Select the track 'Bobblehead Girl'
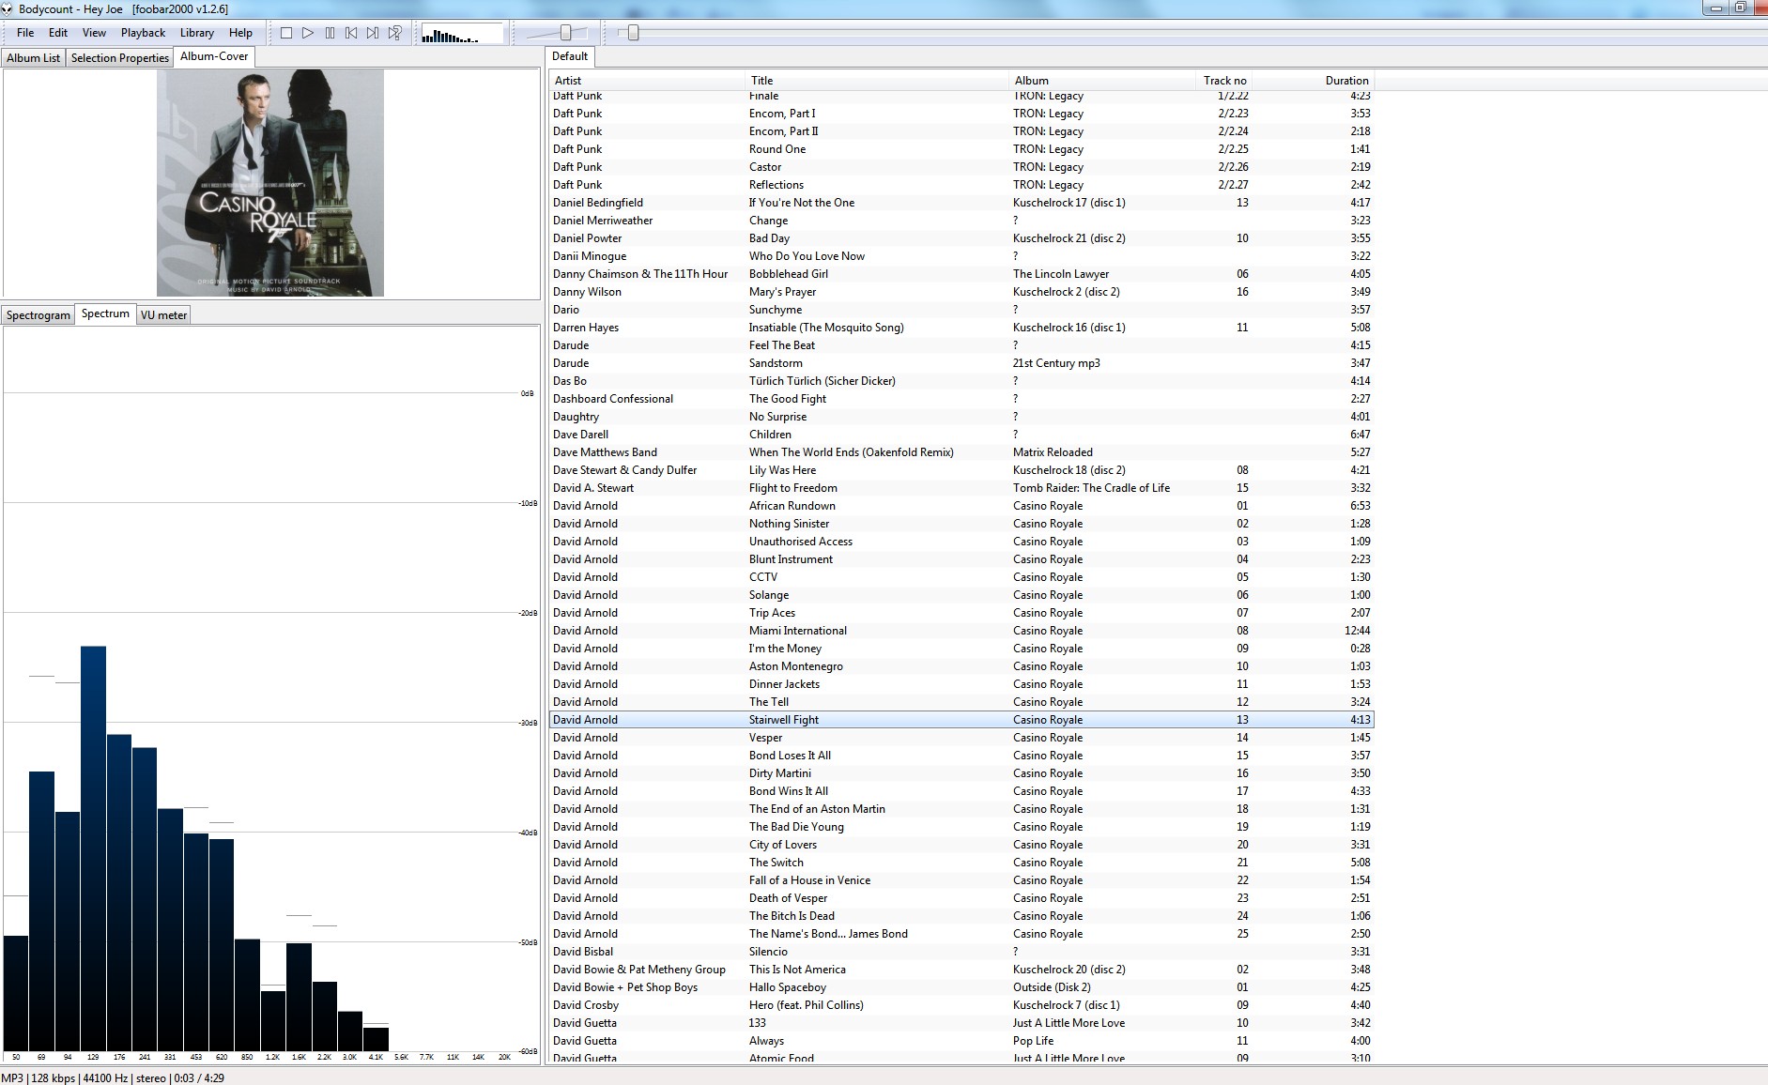 tap(961, 274)
